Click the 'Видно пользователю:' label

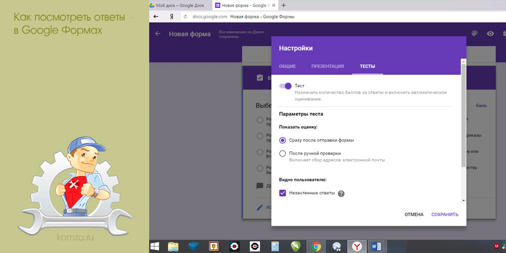click(303, 179)
